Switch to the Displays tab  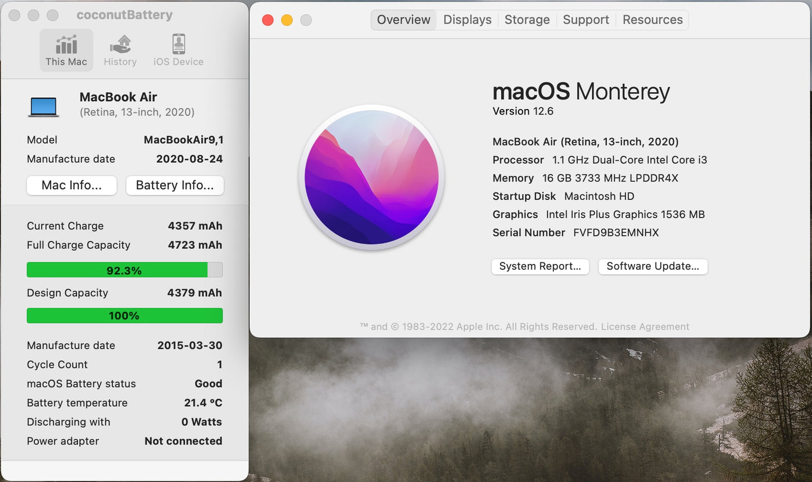pyautogui.click(x=467, y=19)
